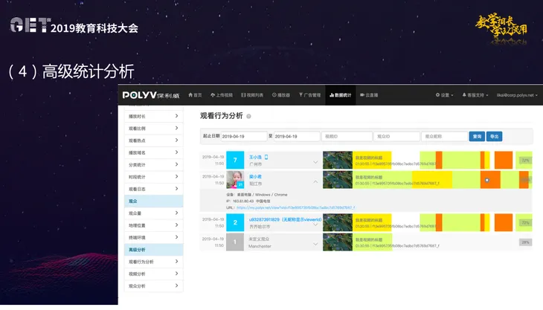Open viewer 王小浩 profile link
The image size is (543, 310).
pos(255,157)
